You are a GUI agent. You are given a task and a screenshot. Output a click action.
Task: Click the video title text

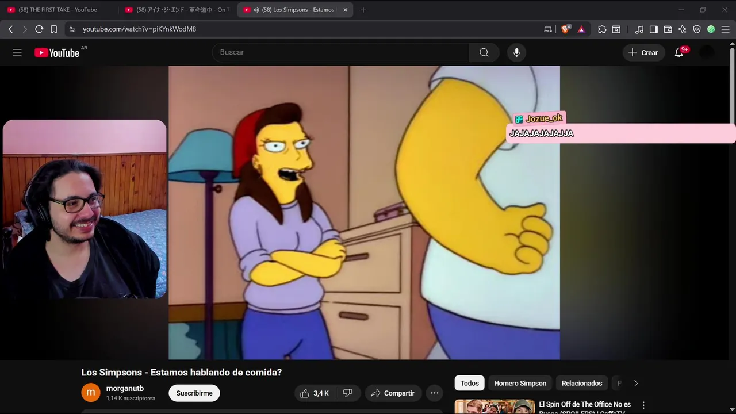[x=182, y=373]
